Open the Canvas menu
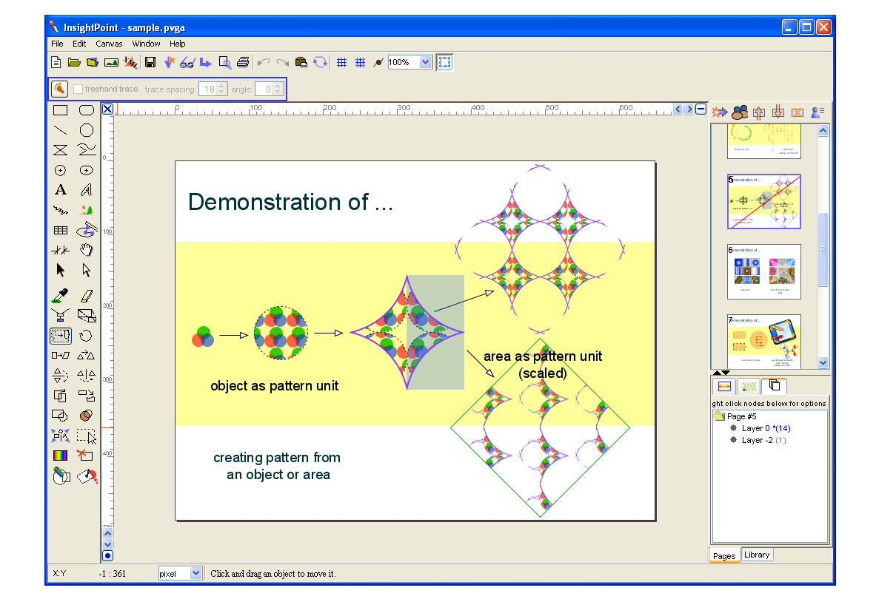This screenshot has height=596, width=896. coord(109,44)
